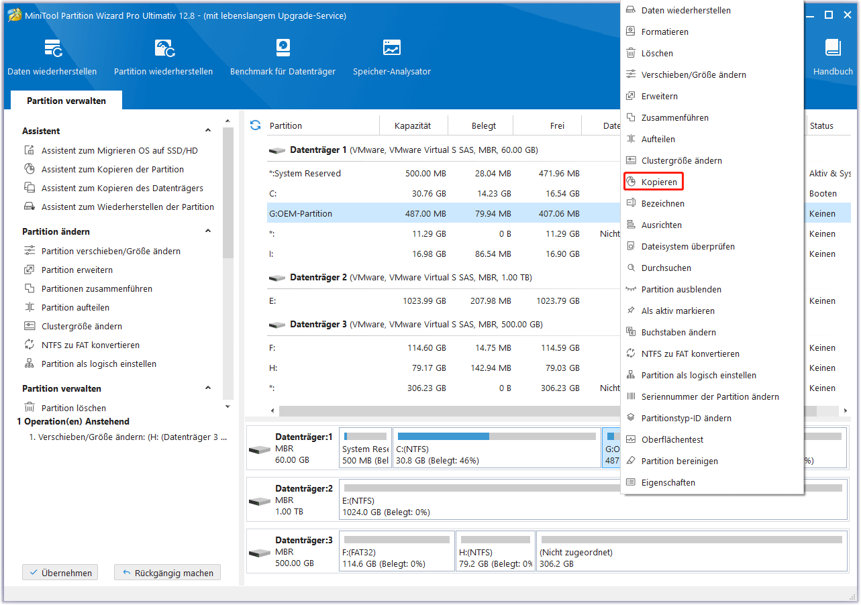Click the Rückgängig machen button
The height and width of the screenshot is (605, 861).
click(167, 573)
